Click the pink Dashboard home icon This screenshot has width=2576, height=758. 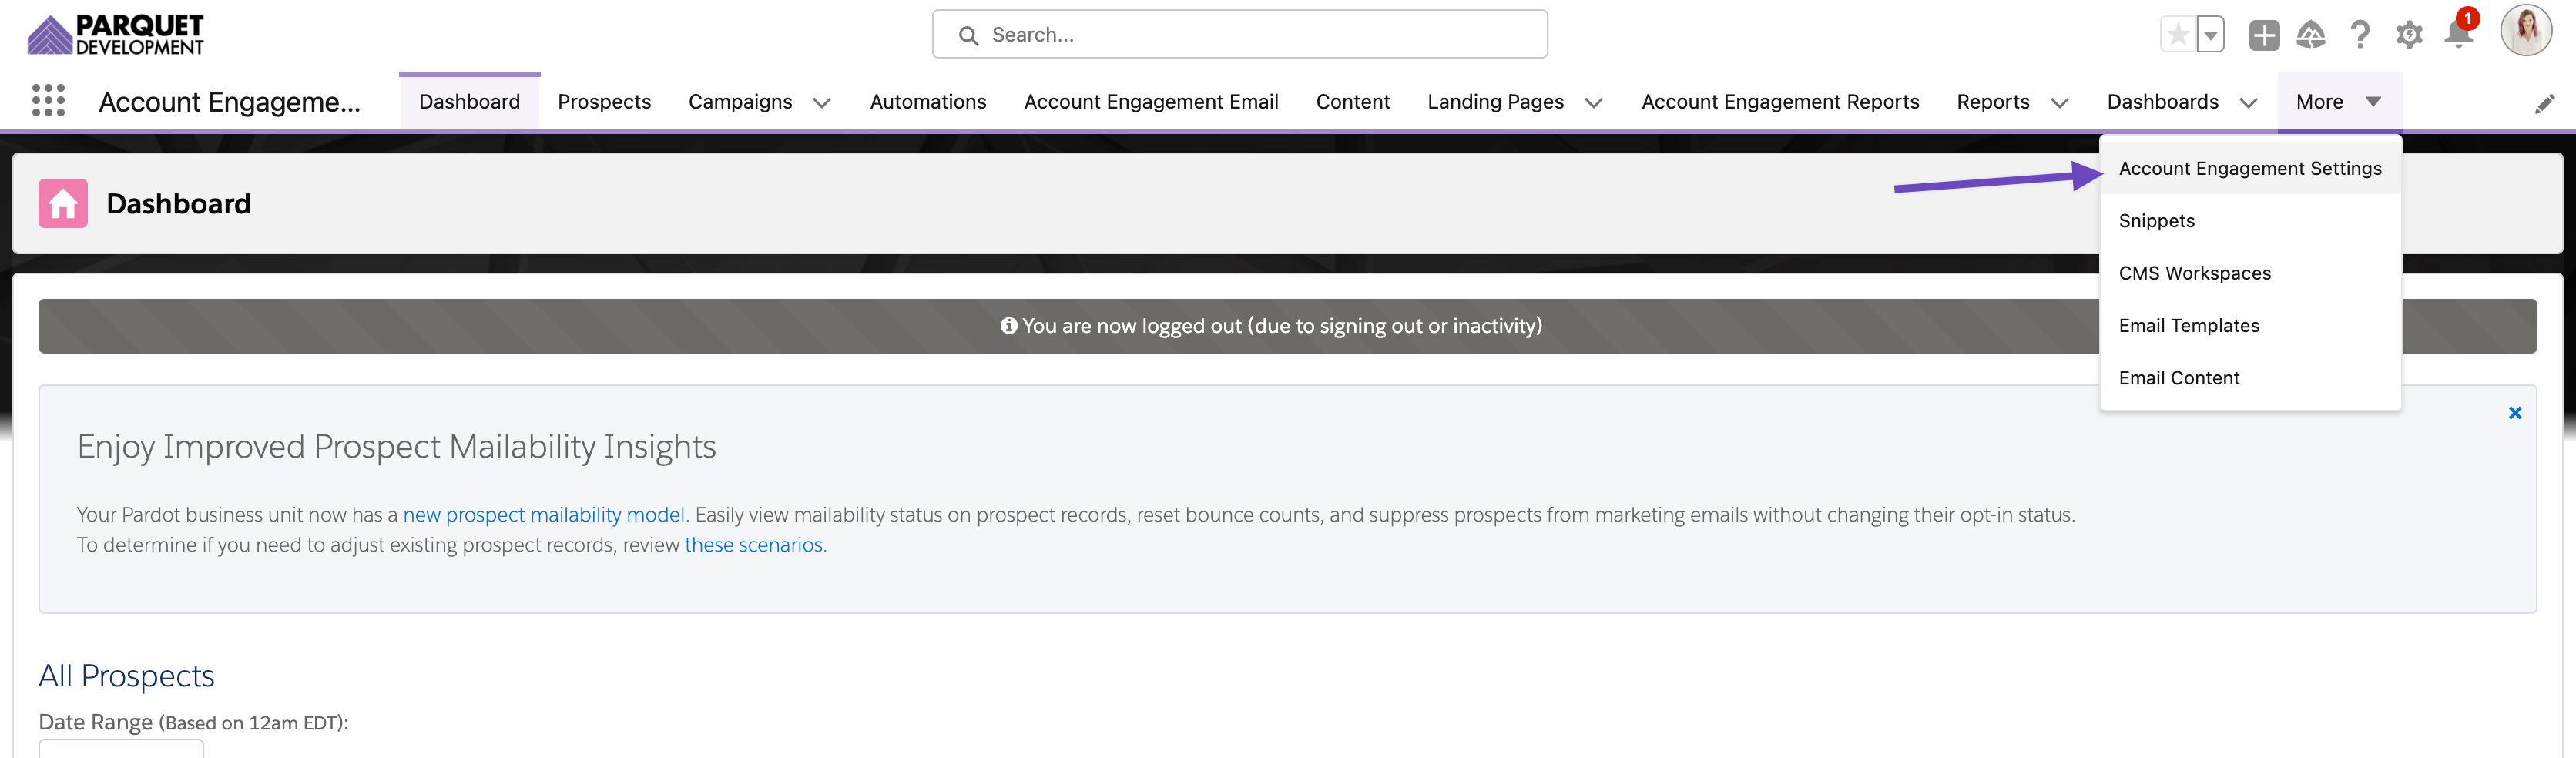tap(63, 204)
